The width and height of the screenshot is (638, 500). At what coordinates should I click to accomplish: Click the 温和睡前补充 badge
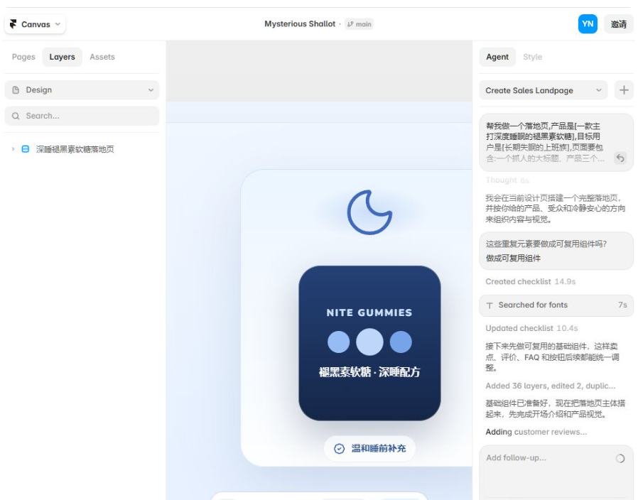(x=369, y=448)
